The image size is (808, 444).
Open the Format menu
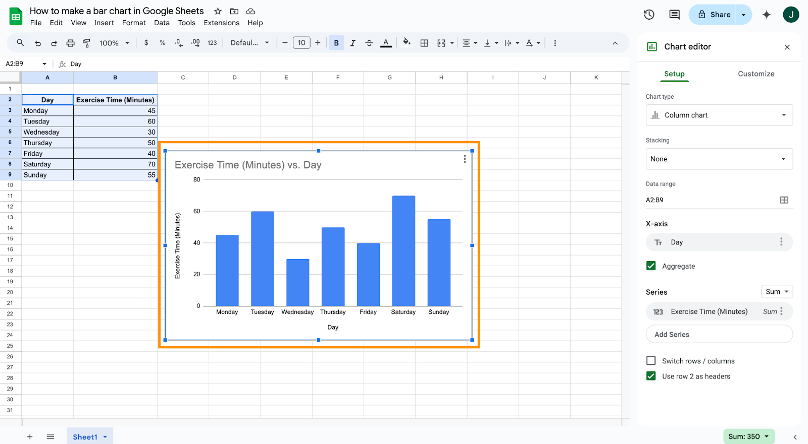click(x=134, y=23)
